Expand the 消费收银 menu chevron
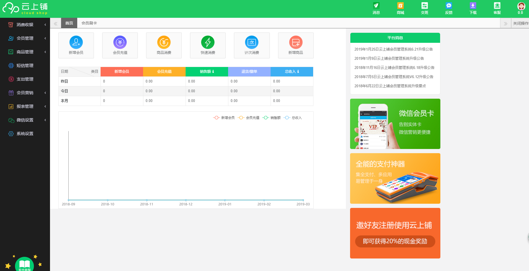This screenshot has width=529, height=271. coord(45,24)
